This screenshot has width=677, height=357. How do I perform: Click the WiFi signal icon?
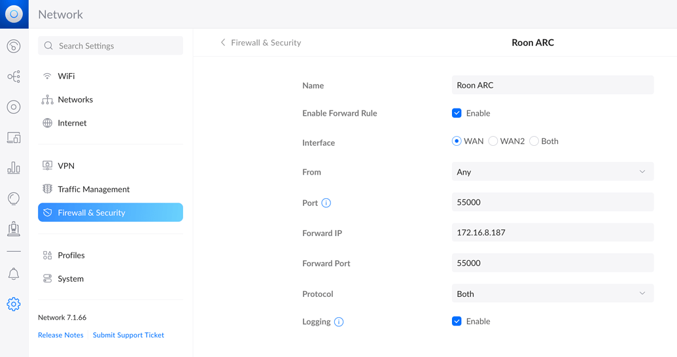[47, 76]
